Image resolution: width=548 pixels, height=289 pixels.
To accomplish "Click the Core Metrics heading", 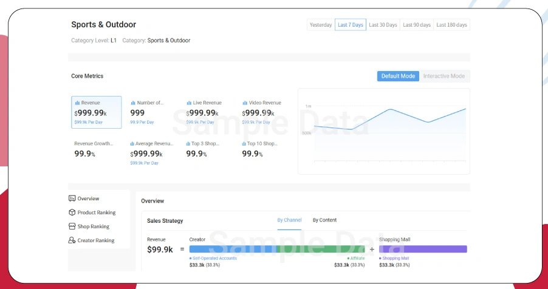I will pyautogui.click(x=87, y=76).
